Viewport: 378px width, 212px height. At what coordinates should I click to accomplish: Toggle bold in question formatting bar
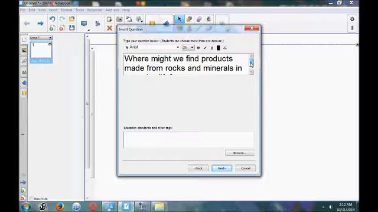tap(198, 48)
